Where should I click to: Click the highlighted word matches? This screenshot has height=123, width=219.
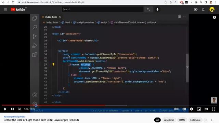click(86, 65)
